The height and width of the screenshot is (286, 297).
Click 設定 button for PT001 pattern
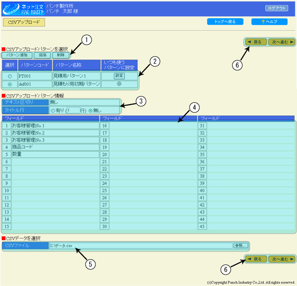119,76
